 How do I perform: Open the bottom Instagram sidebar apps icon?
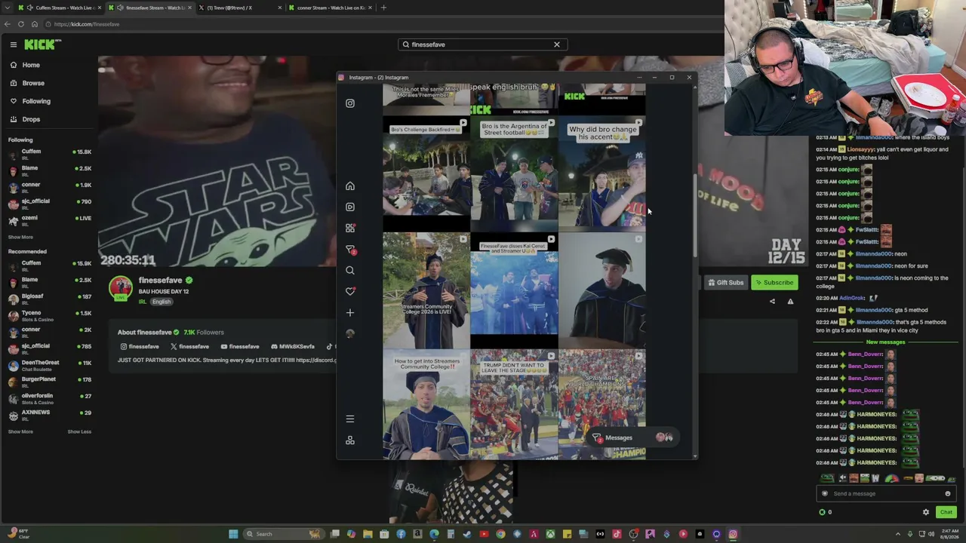(x=350, y=440)
